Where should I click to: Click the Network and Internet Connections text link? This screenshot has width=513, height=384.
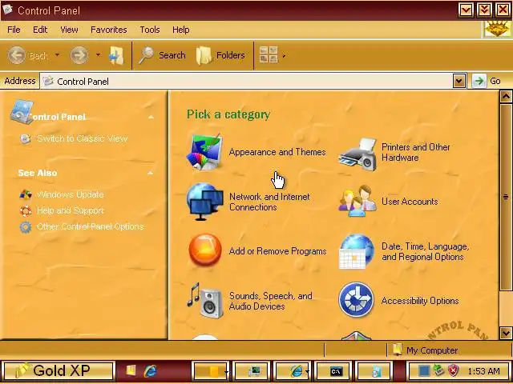269,202
